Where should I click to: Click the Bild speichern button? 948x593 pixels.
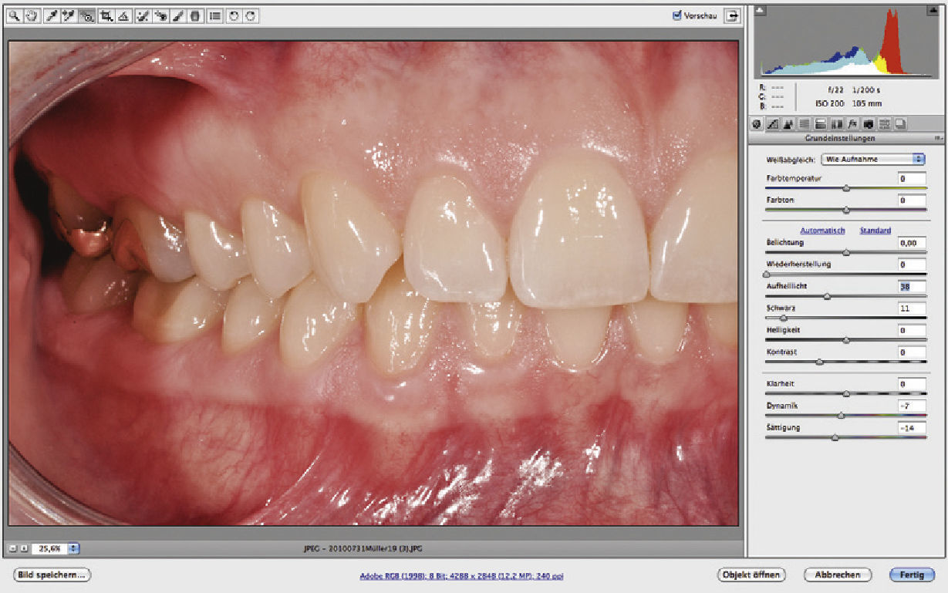click(x=52, y=574)
